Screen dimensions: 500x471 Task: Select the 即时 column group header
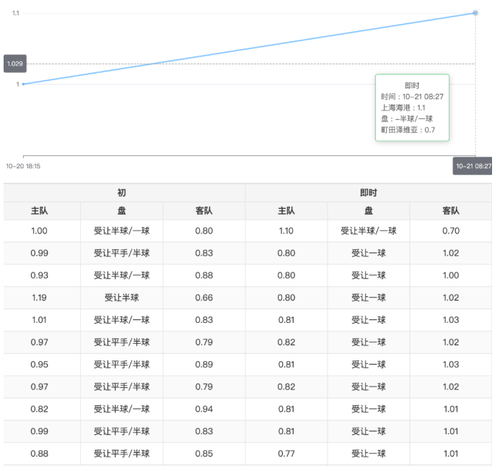[368, 193]
